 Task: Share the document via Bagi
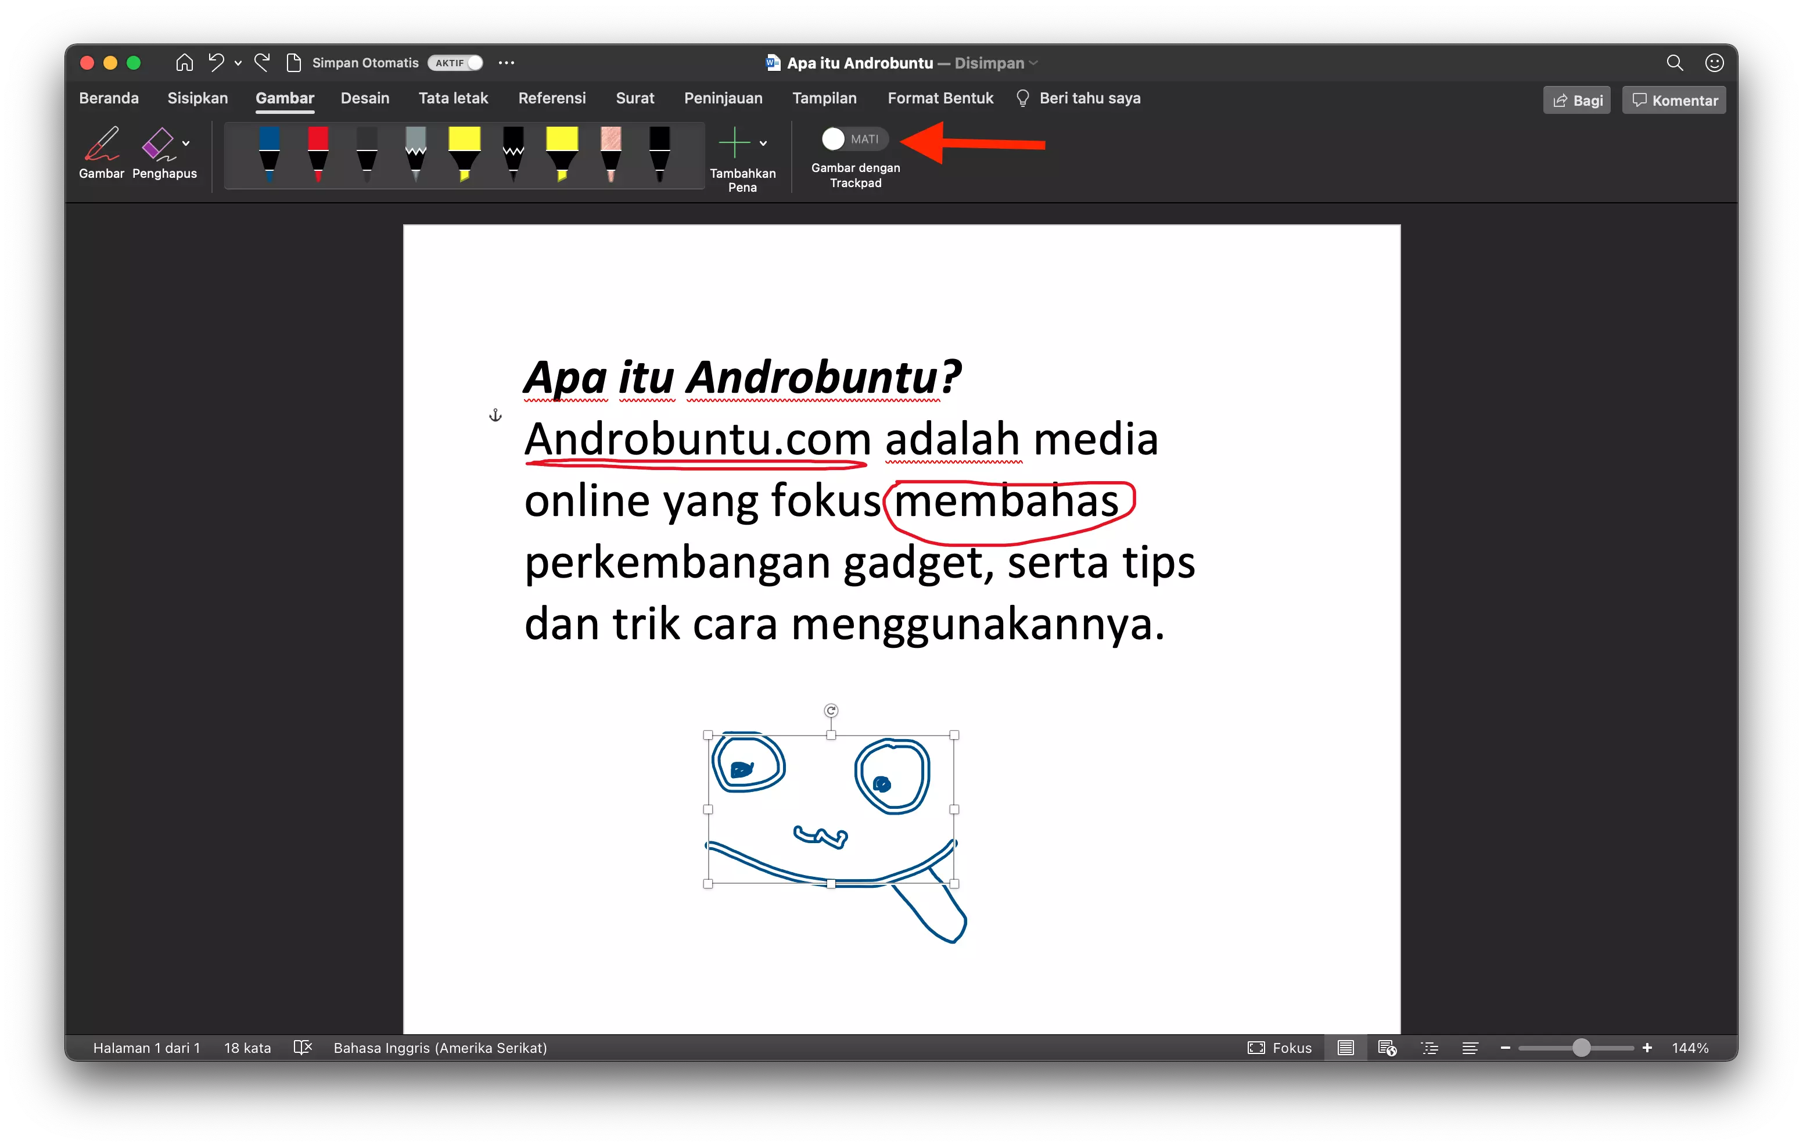pyautogui.click(x=1576, y=99)
